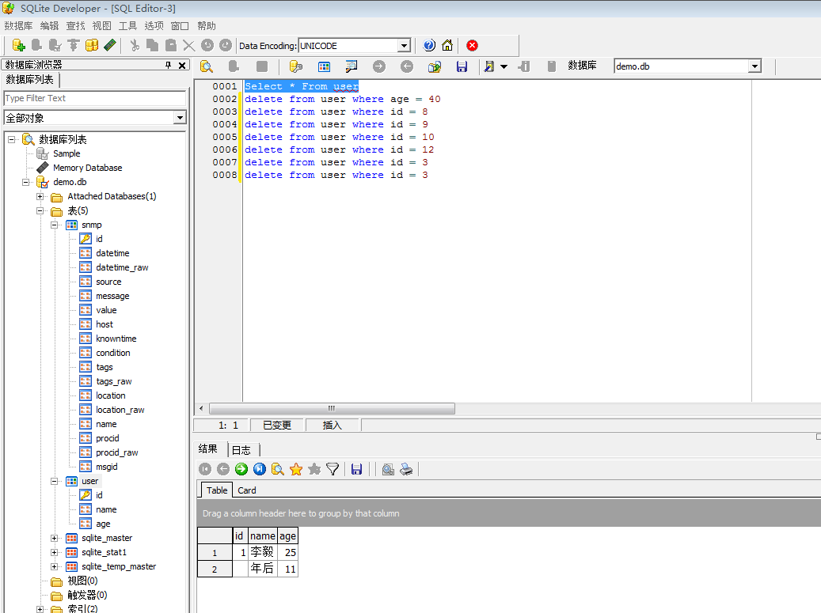Print the query results via printer icon
This screenshot has width=821, height=613.
coord(406,469)
